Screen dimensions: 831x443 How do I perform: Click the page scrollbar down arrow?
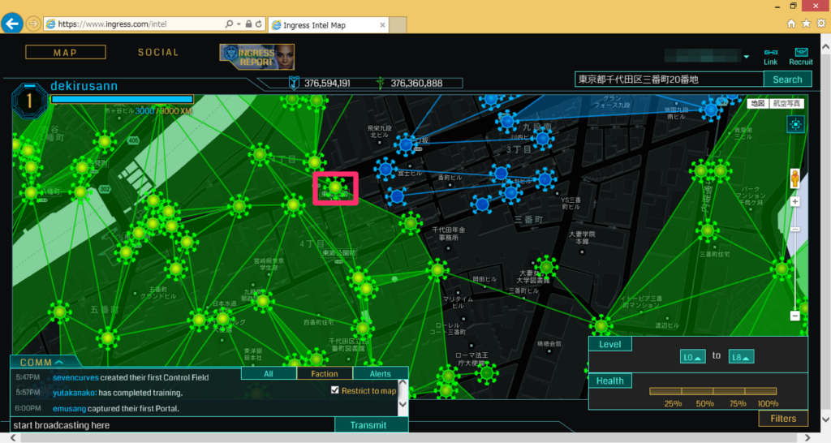825,419
